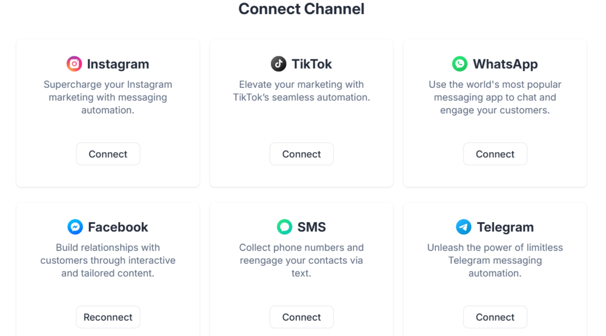Click the WhatsApp heading text
Viewport: 606px width, 336px height.
[505, 64]
